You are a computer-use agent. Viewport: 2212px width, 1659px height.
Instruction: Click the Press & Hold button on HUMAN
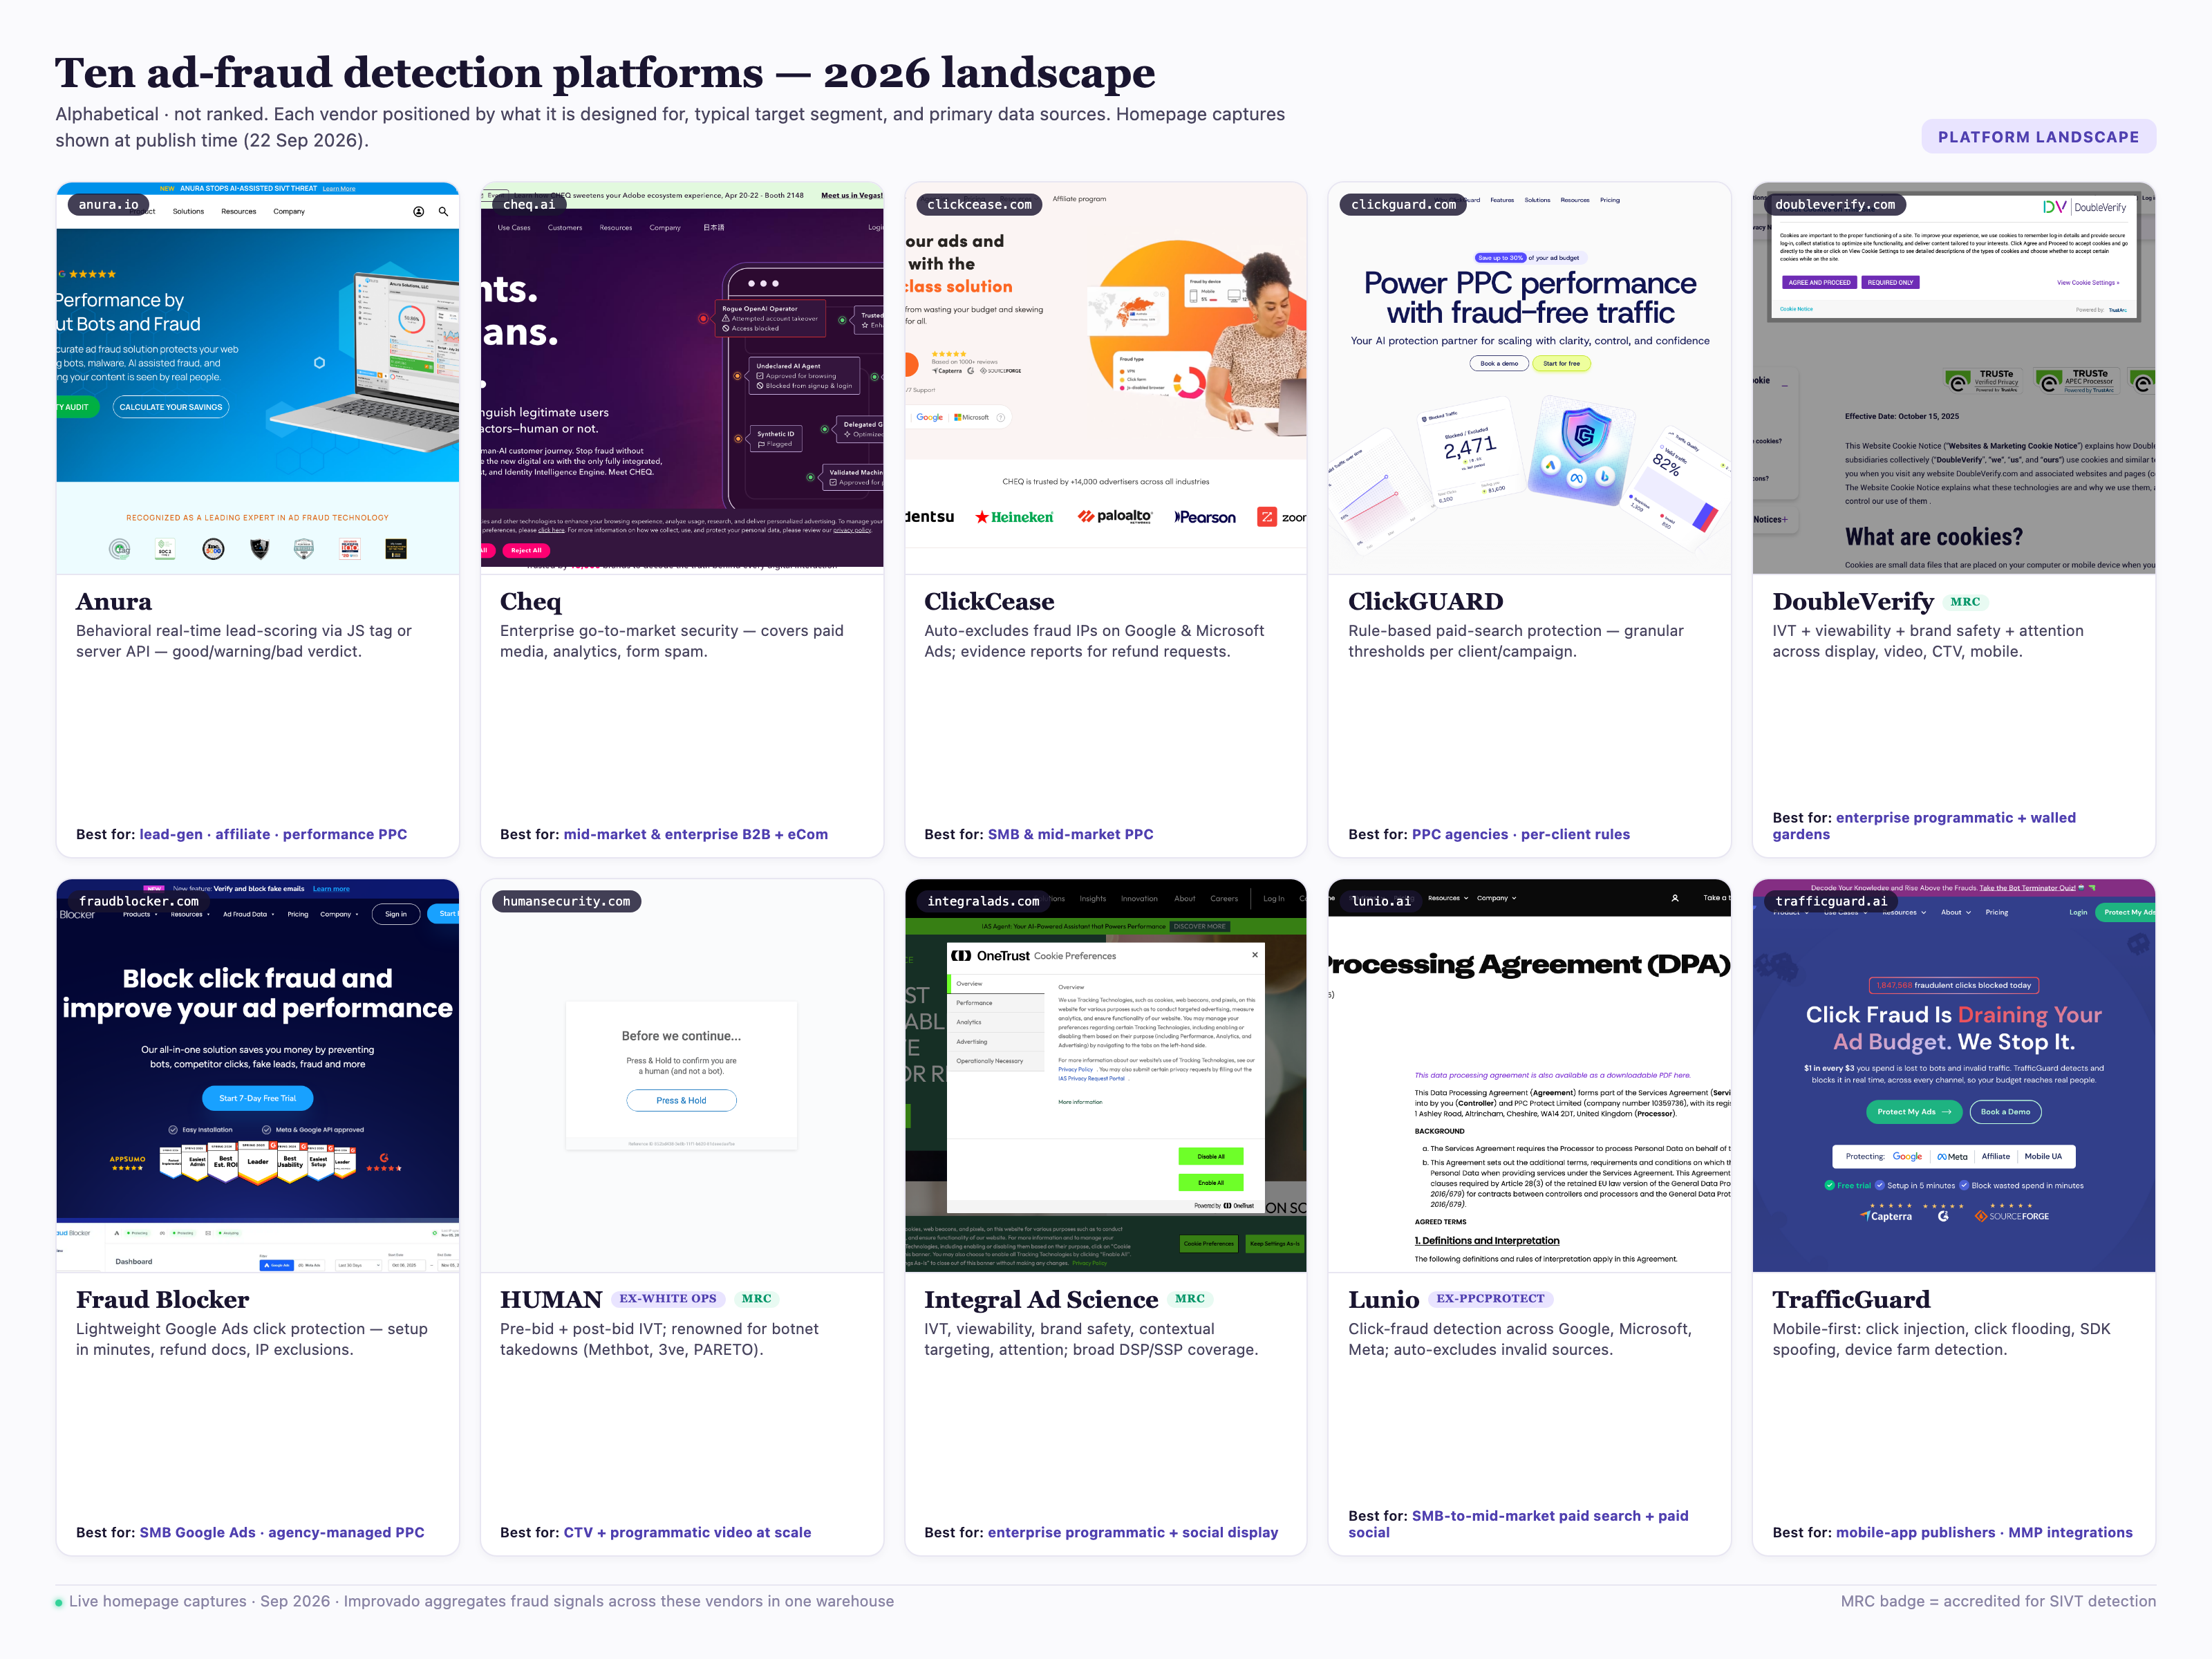click(681, 1100)
